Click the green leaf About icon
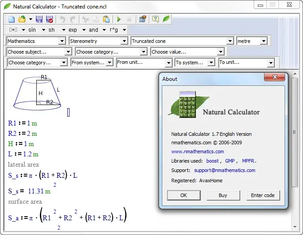Image resolution: width=303 pixels, height=235 pixels. click(x=166, y=19)
